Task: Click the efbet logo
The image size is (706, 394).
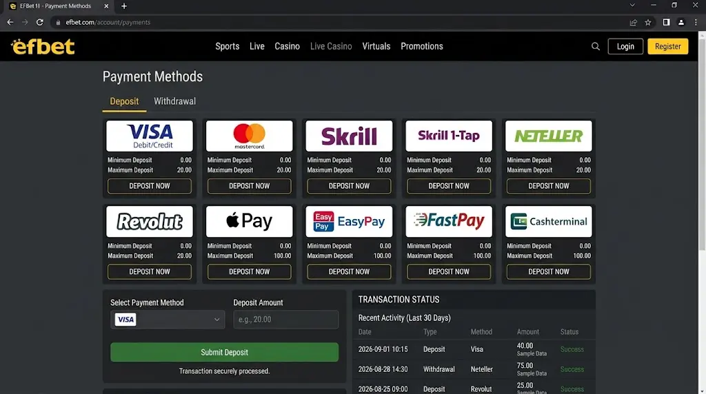Action: 43,46
